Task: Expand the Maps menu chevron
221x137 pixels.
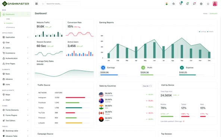Action: point(28,95)
